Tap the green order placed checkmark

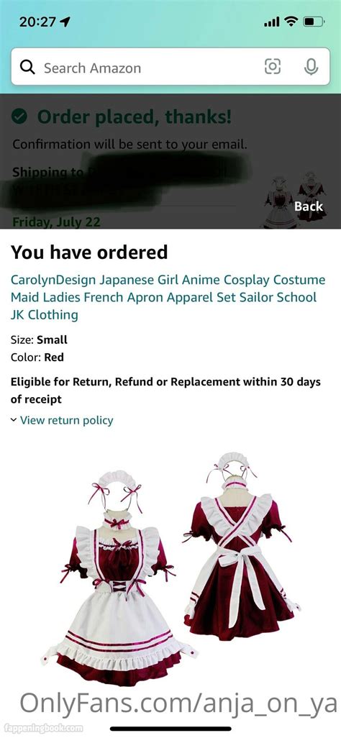(x=19, y=117)
